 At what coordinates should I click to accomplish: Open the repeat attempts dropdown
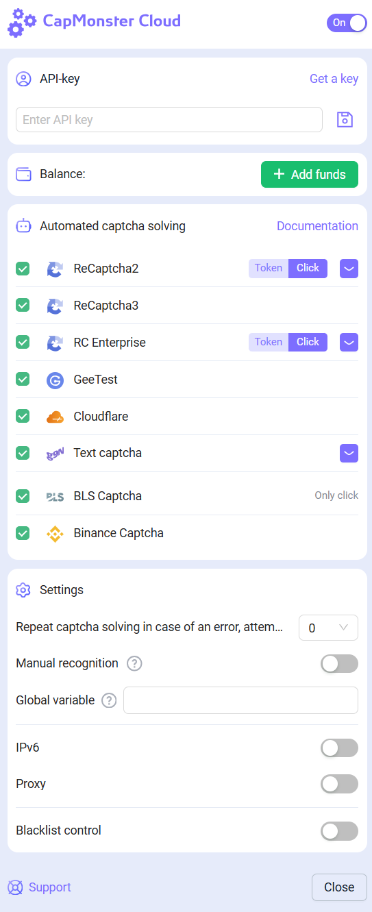click(x=328, y=628)
